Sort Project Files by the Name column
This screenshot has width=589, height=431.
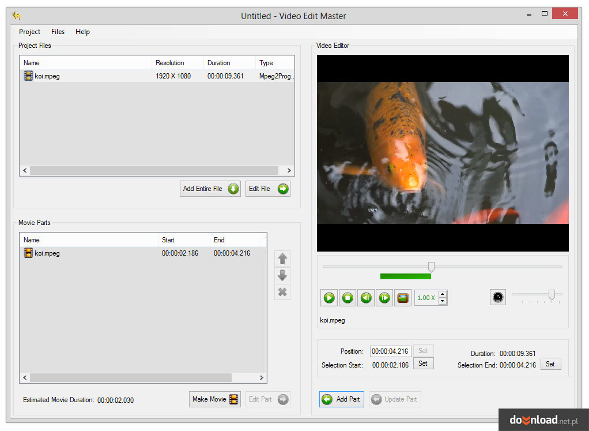pos(86,63)
